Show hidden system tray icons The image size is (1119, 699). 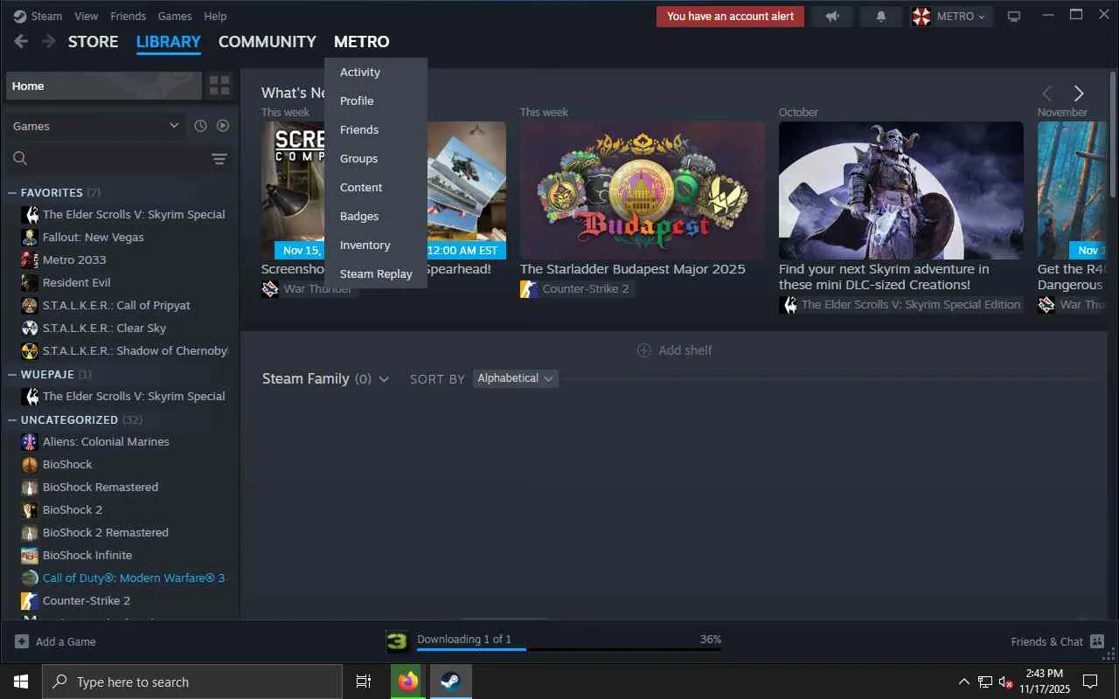click(x=964, y=682)
